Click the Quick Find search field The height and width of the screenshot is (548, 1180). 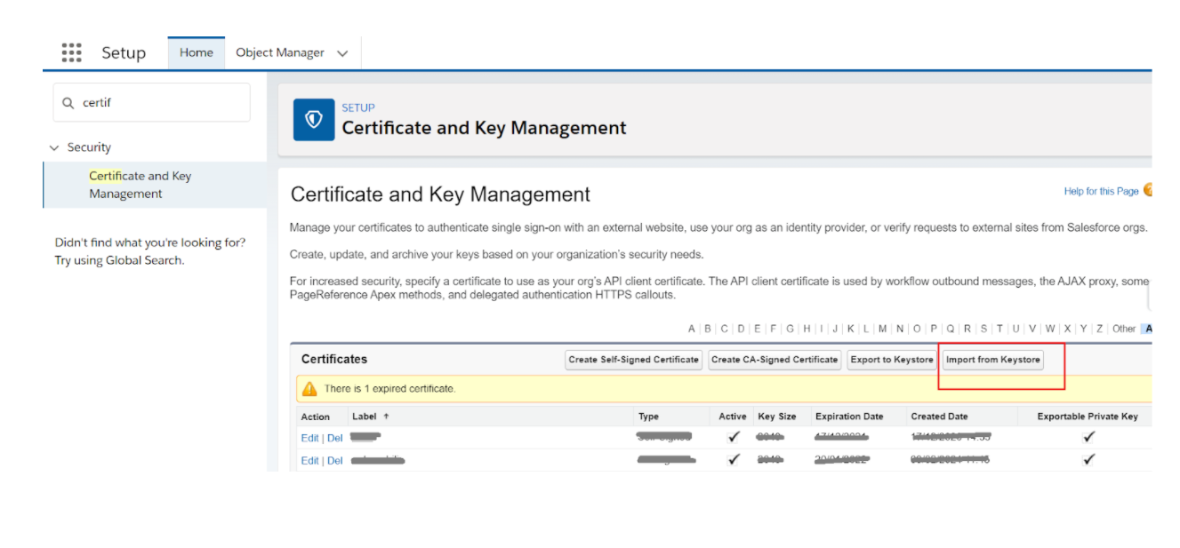point(160,103)
